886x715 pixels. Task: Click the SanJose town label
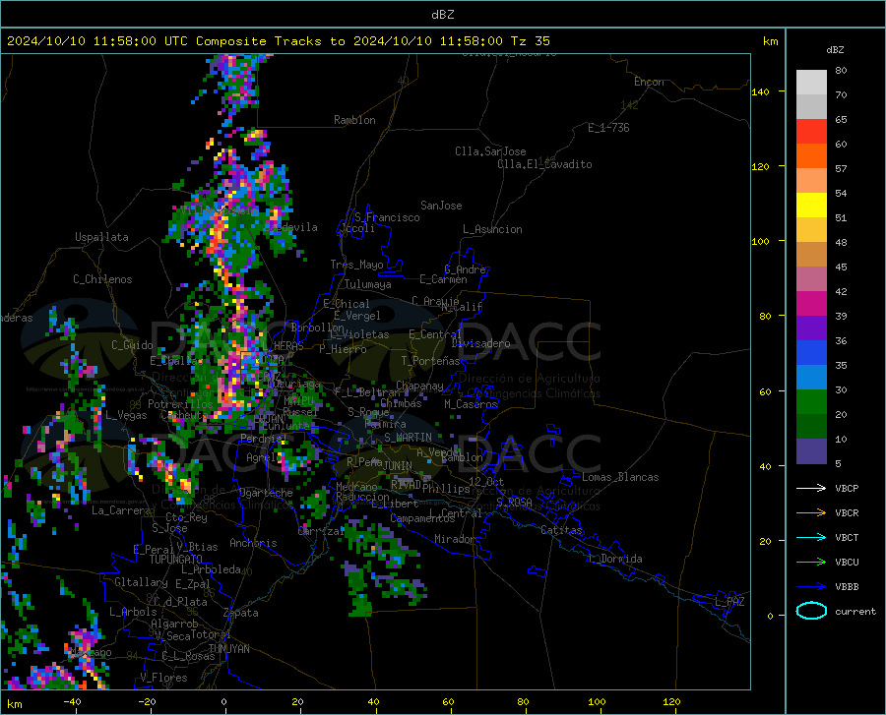[x=441, y=206]
